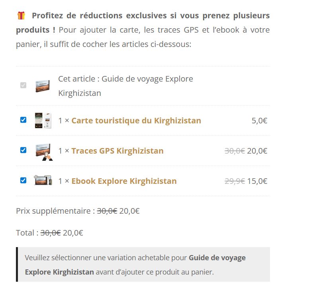Open the Traces GPS Kirghizistan link
This screenshot has width=311, height=306.
coord(117,151)
